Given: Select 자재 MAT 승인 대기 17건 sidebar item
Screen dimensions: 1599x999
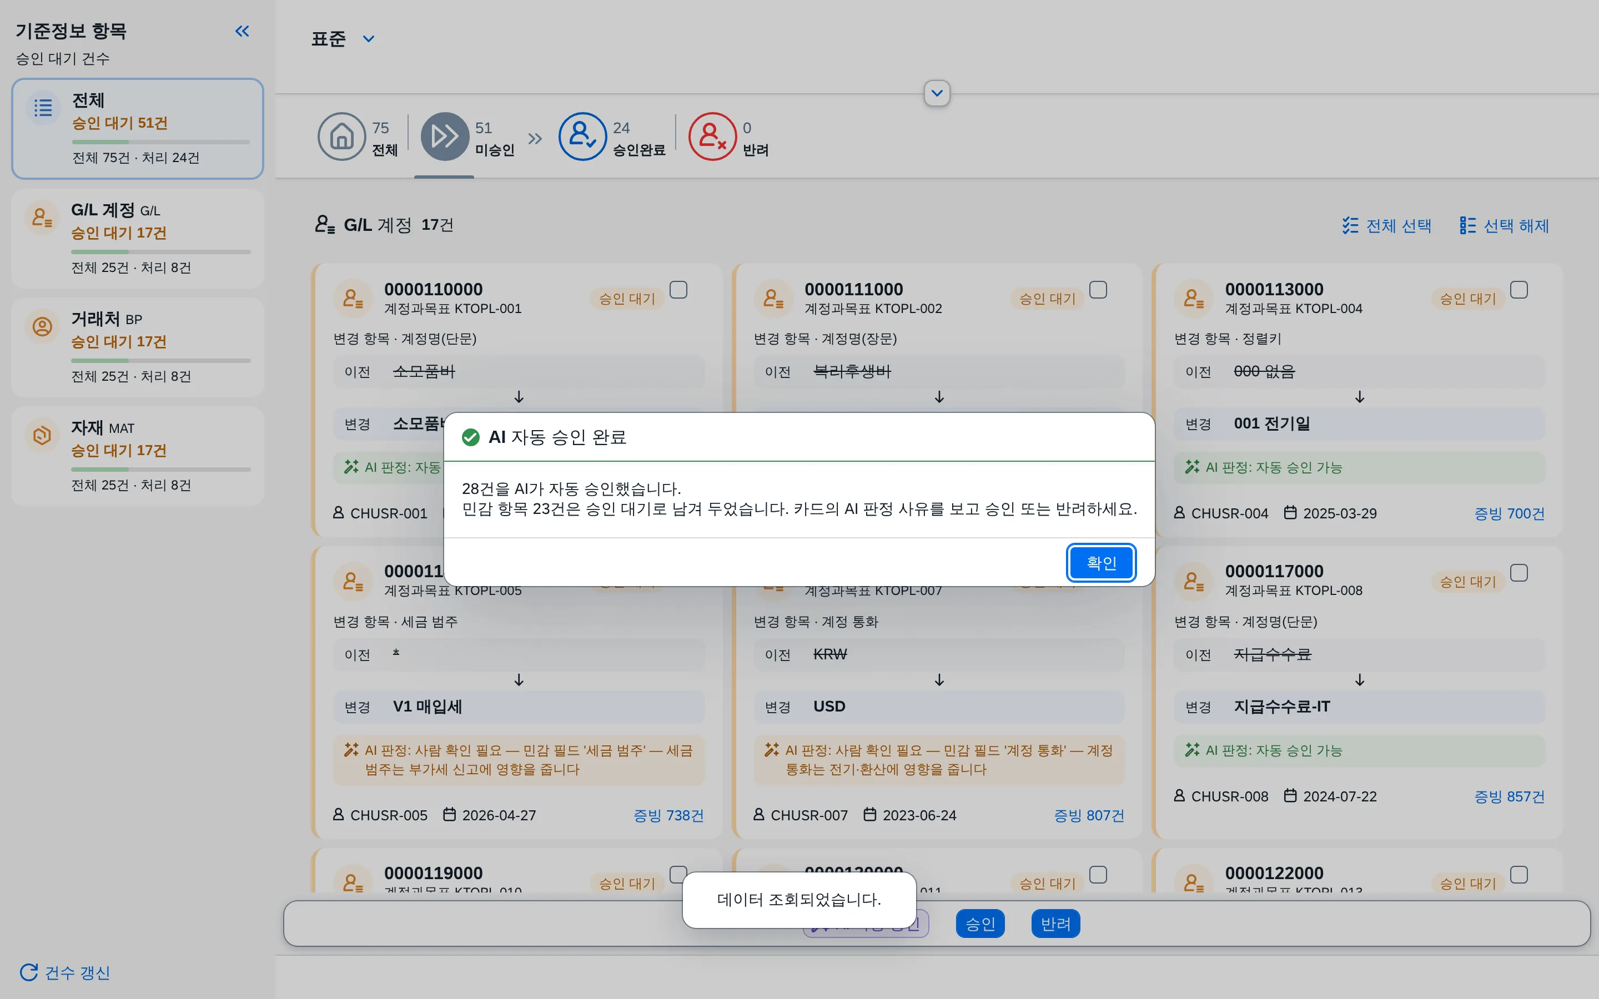Looking at the screenshot, I should coord(138,456).
